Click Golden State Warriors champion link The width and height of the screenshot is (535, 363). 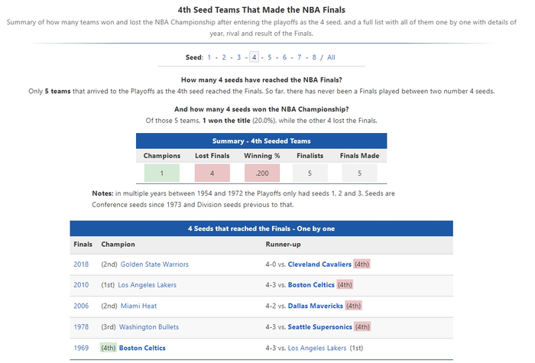[153, 264]
